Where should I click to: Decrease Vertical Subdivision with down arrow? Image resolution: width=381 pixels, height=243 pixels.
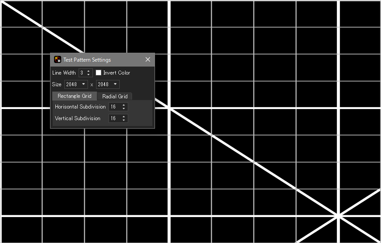(x=124, y=120)
